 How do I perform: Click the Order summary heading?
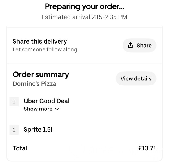tap(41, 74)
